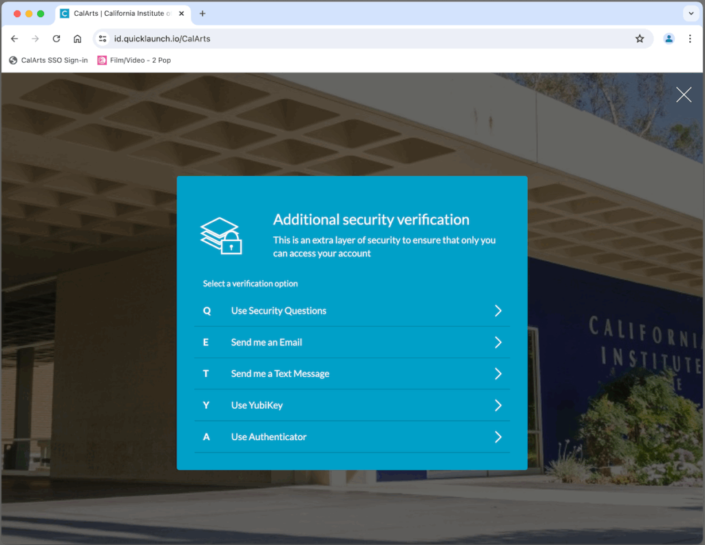The height and width of the screenshot is (545, 705).
Task: Open the Film/Video - 2 Pop bookmark
Action: [x=134, y=61]
